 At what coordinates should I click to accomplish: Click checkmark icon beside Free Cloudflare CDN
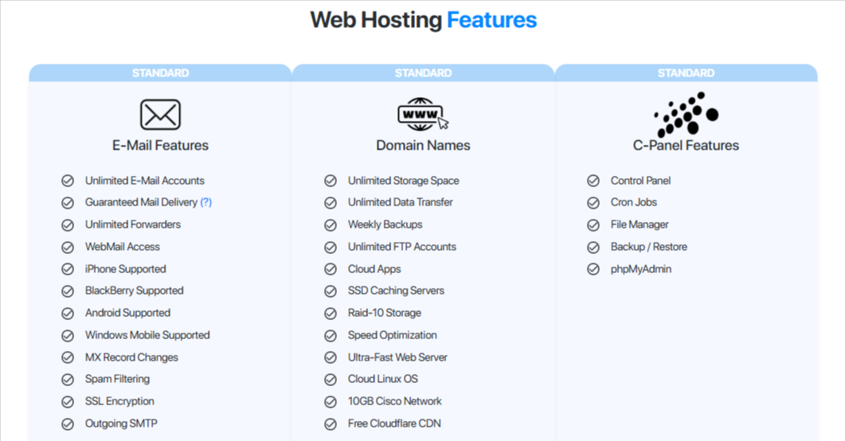click(x=331, y=424)
